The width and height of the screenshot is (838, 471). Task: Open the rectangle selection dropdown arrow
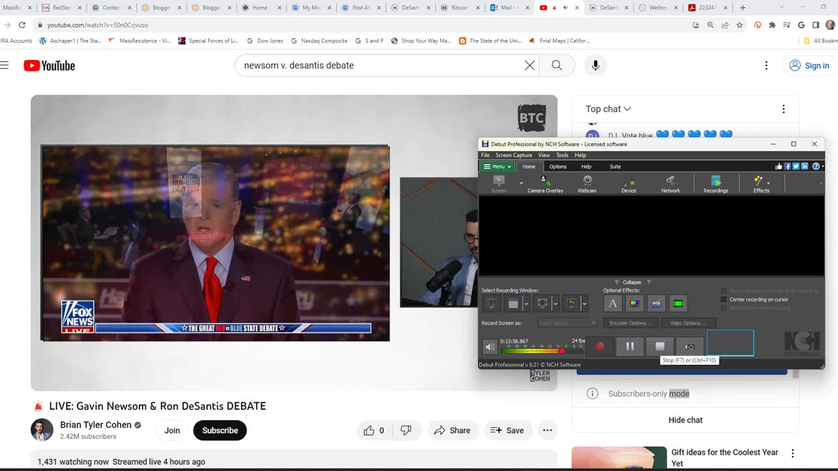tap(555, 304)
